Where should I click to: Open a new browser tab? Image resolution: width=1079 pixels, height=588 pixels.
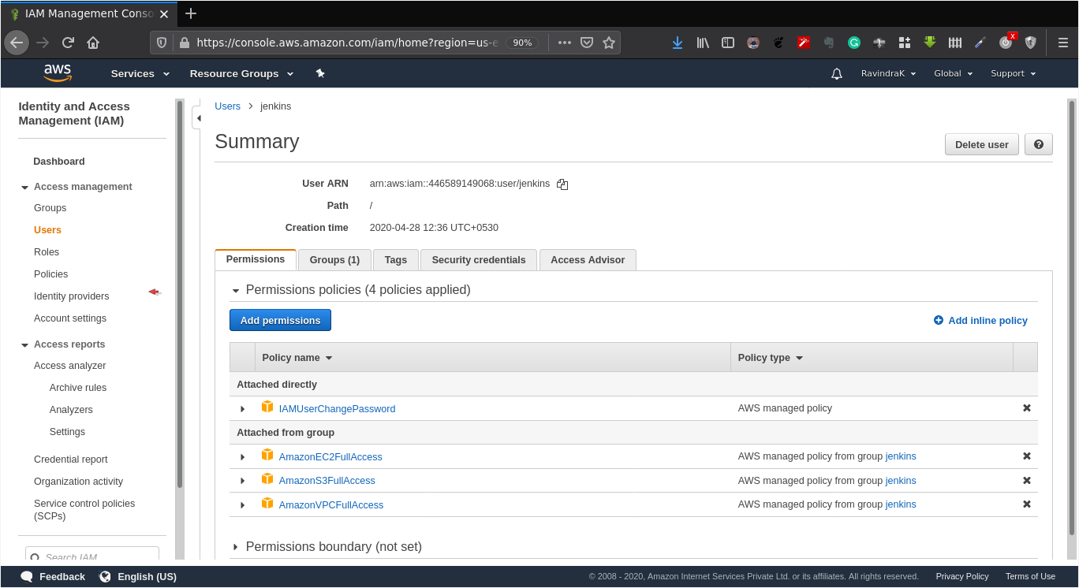(190, 13)
